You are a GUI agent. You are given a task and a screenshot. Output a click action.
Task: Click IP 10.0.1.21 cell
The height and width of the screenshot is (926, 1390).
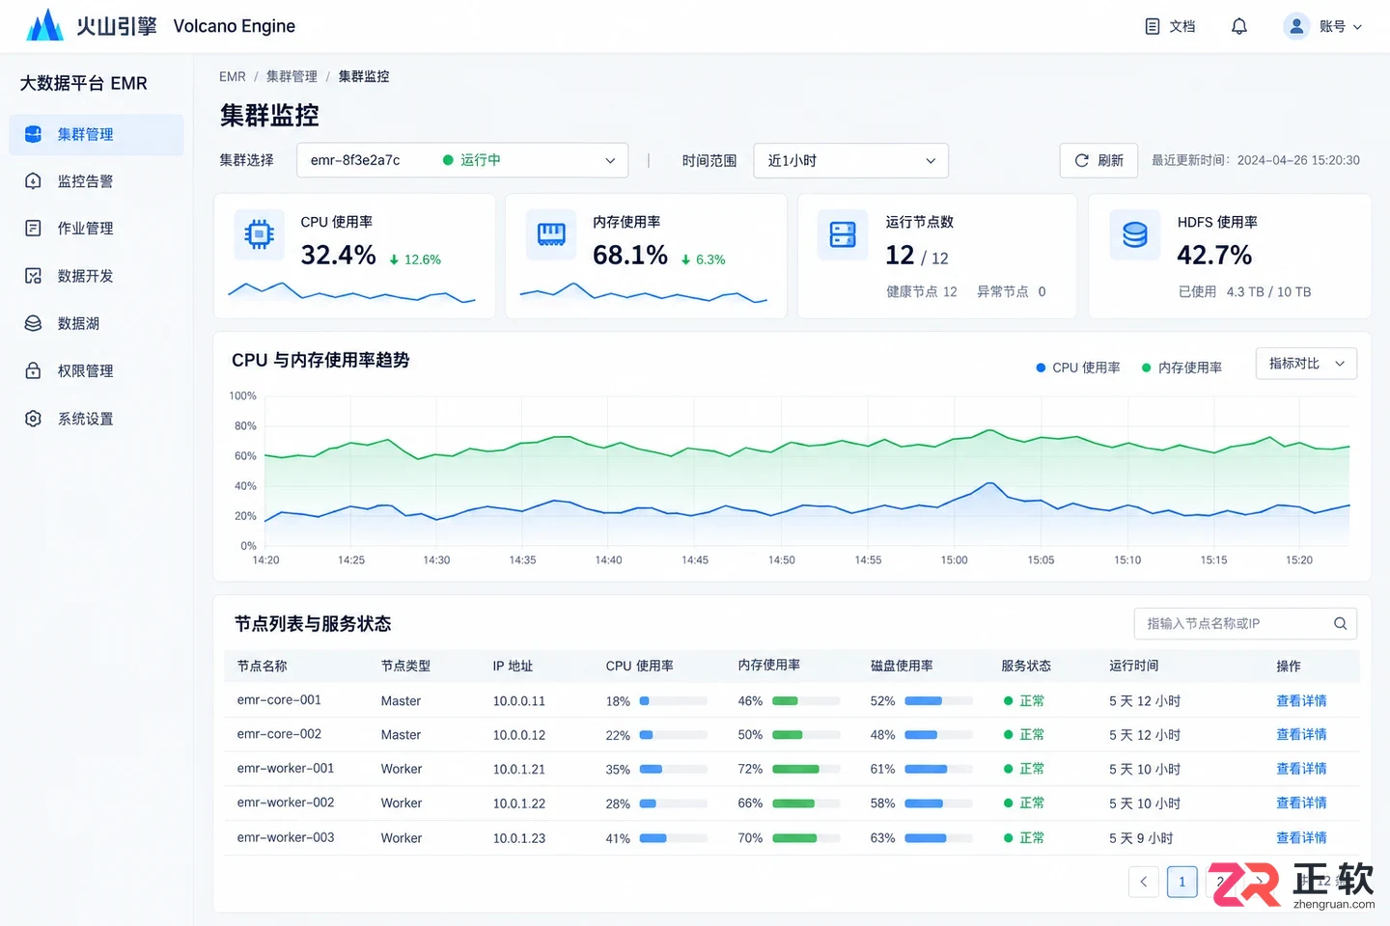coord(519,769)
